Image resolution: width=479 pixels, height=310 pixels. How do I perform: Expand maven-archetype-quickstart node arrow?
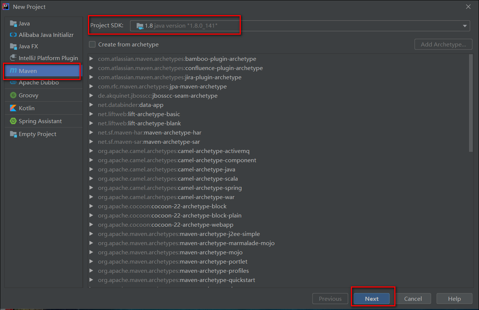(91, 280)
